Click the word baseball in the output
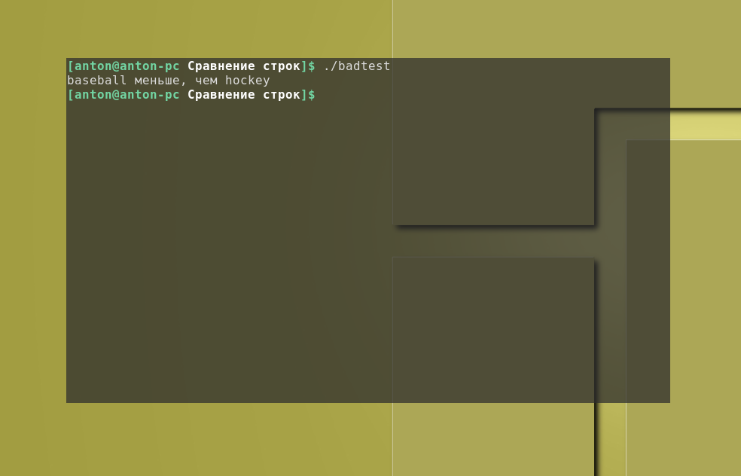This screenshot has height=476, width=741. pyautogui.click(x=96, y=81)
